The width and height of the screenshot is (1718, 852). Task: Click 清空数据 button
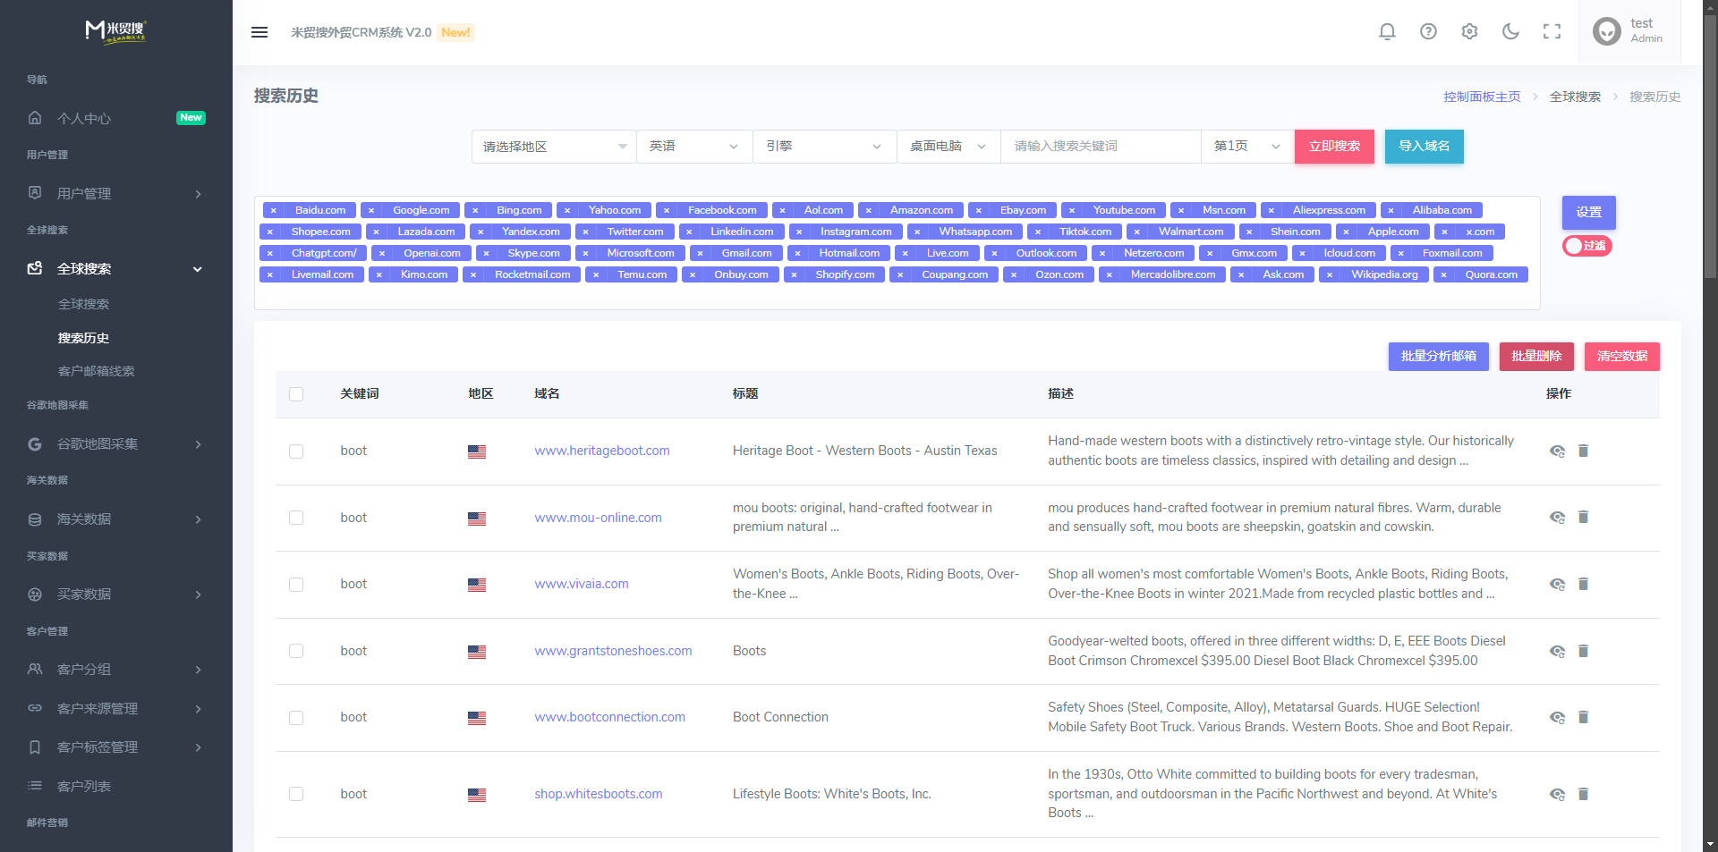1622,357
